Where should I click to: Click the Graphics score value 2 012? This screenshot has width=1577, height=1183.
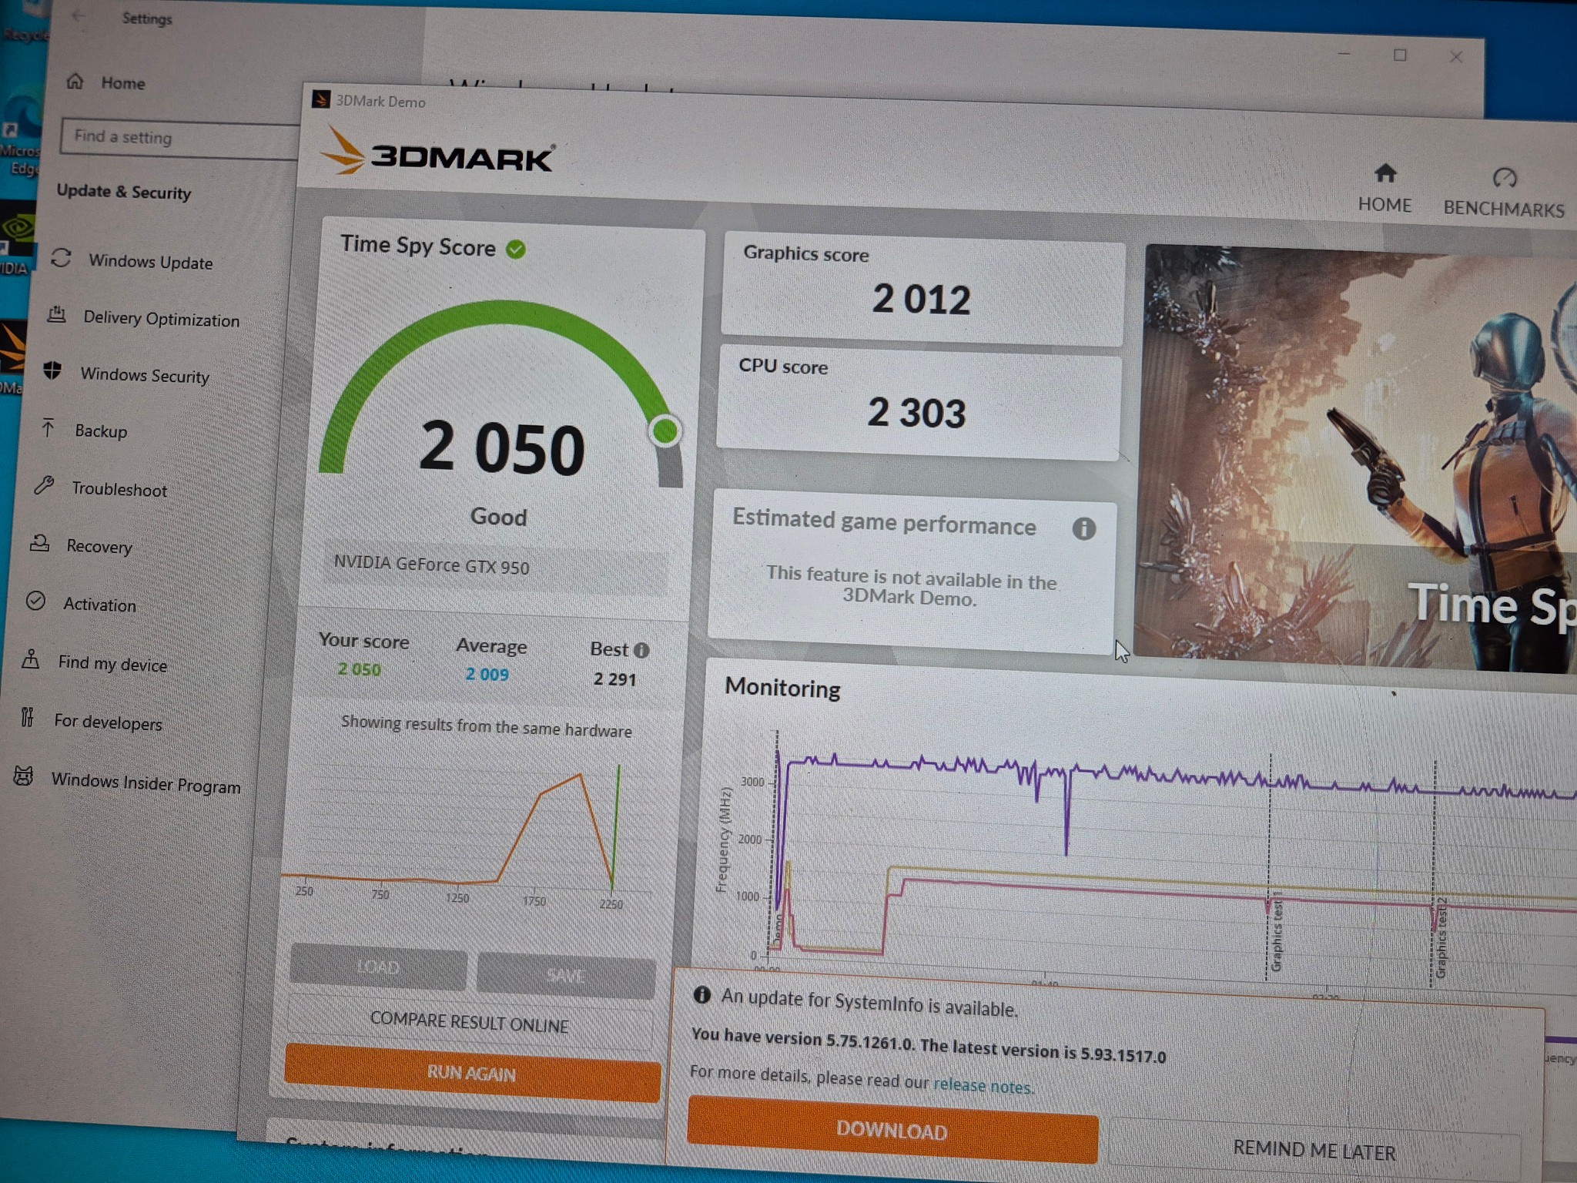(921, 299)
